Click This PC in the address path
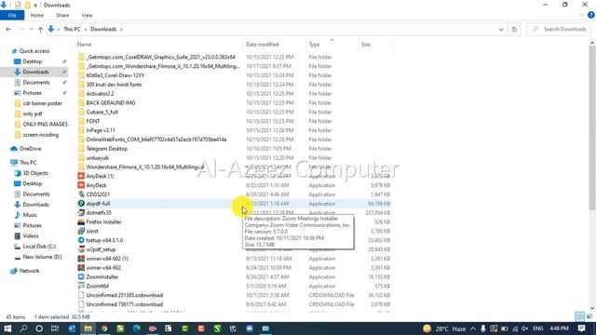596x335 pixels. tap(72, 29)
